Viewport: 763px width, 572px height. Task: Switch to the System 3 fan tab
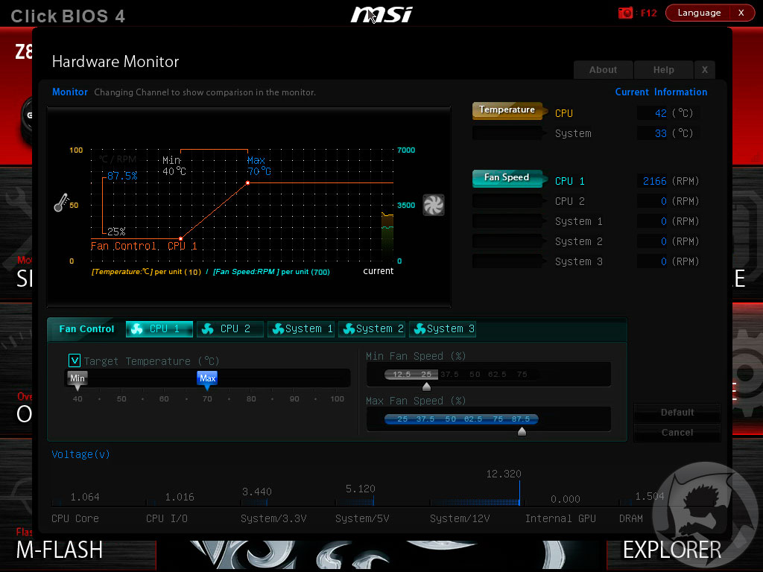[443, 328]
